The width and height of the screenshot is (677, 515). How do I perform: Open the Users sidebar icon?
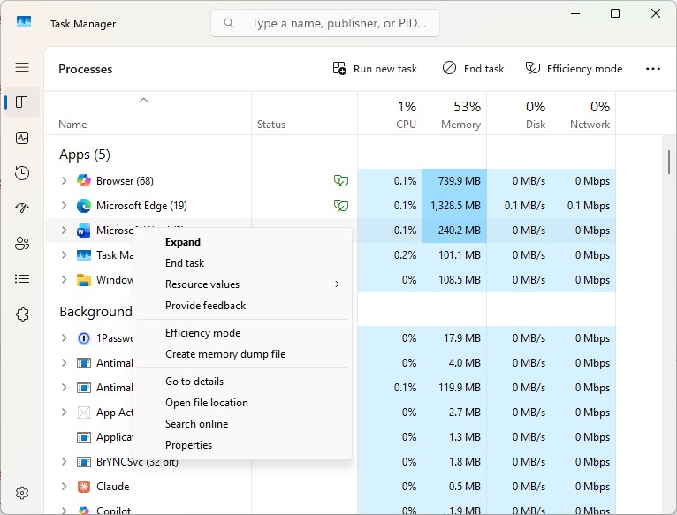(22, 244)
